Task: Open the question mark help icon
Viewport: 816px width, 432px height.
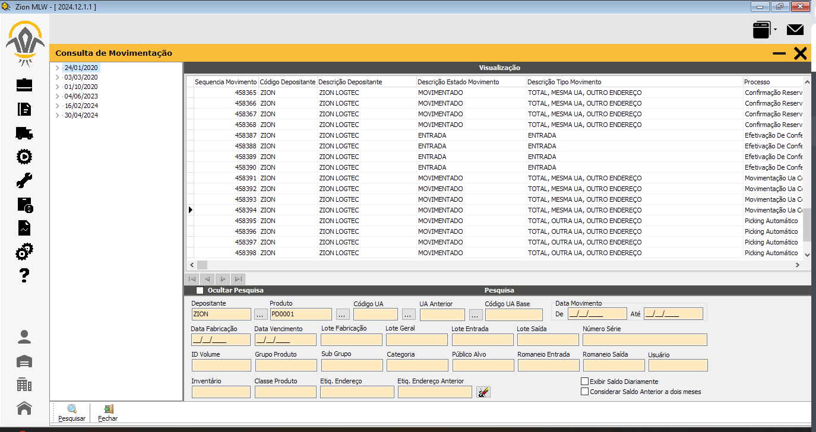Action: (x=24, y=275)
